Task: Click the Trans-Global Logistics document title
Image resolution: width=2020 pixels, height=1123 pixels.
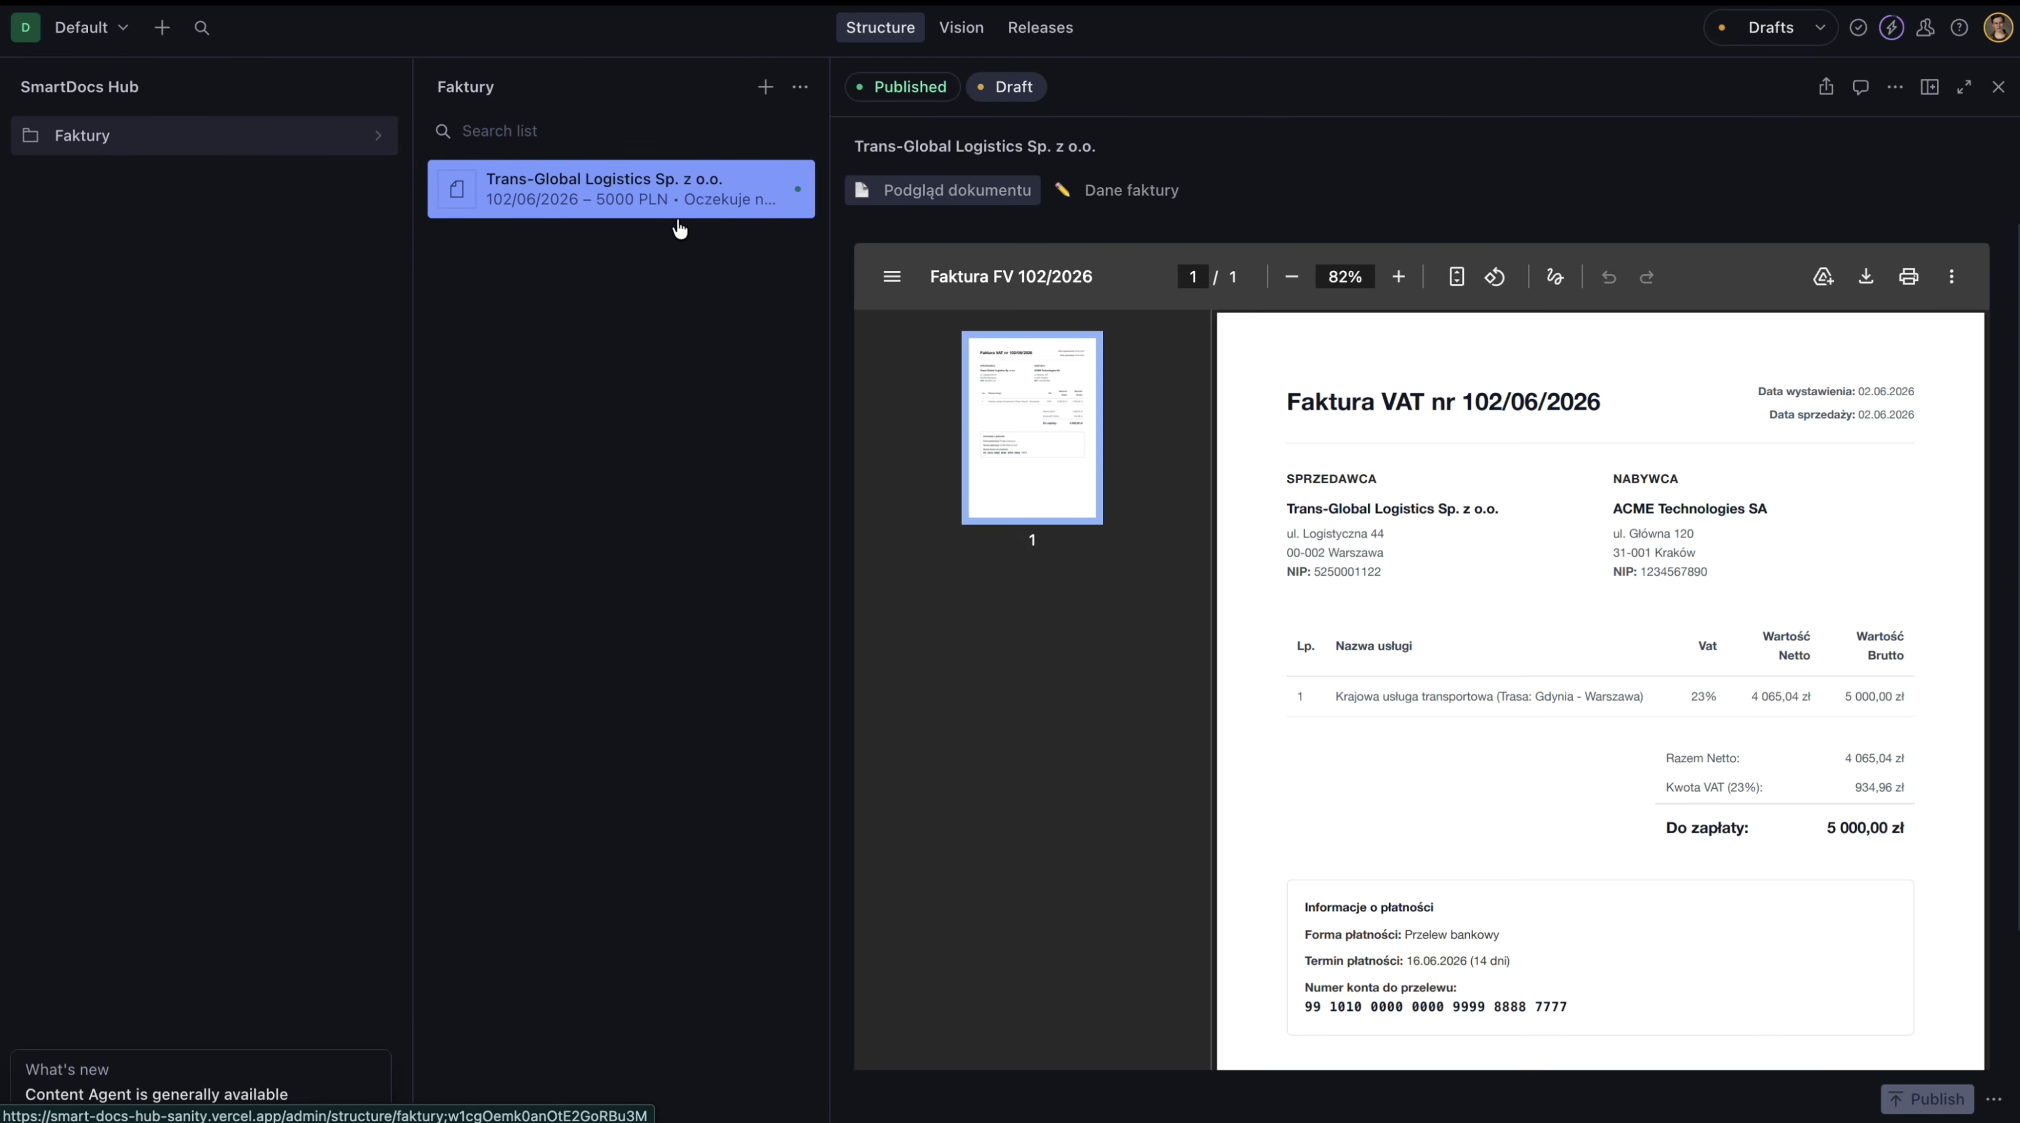Action: (975, 147)
